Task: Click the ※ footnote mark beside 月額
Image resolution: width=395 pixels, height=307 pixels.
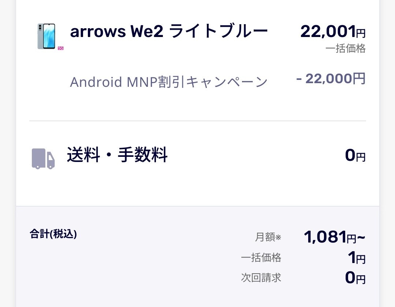Action: pyautogui.click(x=278, y=237)
